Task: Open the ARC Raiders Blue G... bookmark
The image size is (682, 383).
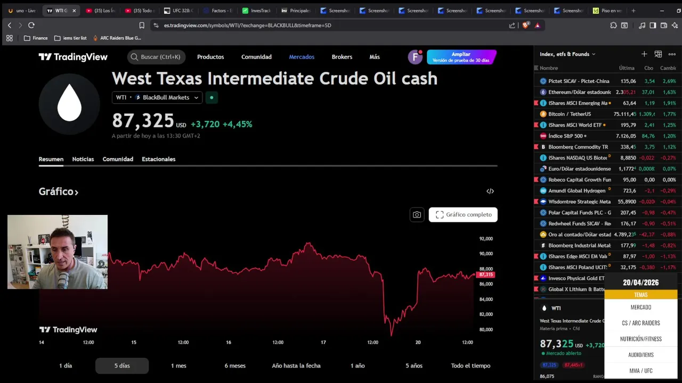Action: point(117,38)
